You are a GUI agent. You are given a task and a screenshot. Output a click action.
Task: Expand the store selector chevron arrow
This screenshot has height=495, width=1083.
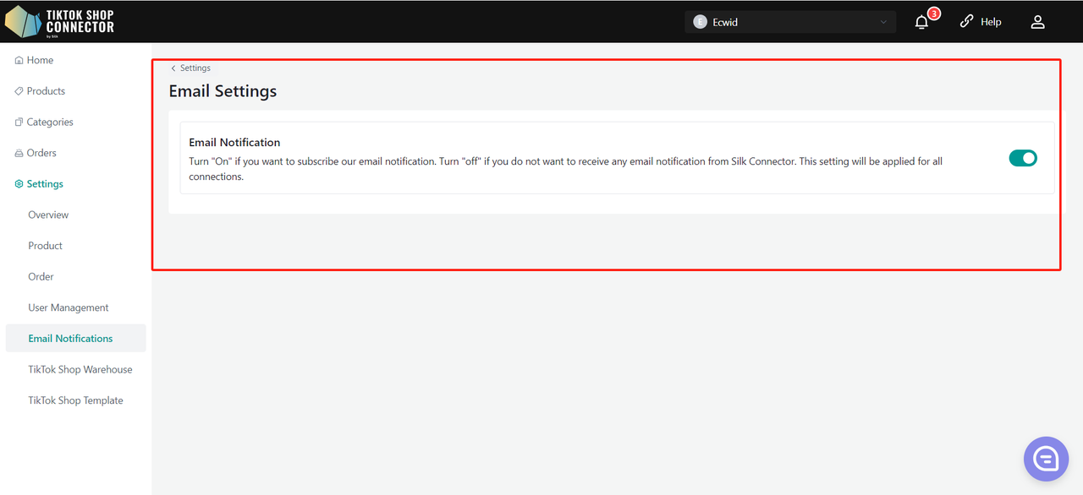tap(883, 22)
